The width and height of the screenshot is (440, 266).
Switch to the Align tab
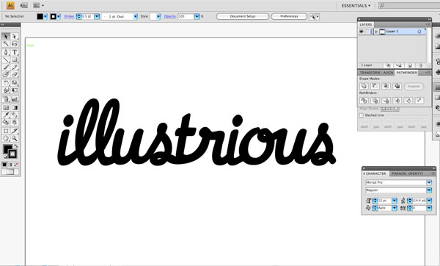(388, 73)
